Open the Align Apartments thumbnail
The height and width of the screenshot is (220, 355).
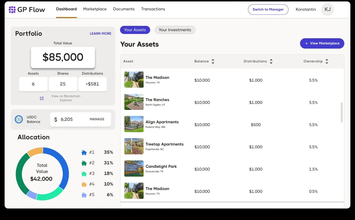click(x=134, y=124)
